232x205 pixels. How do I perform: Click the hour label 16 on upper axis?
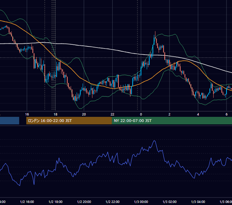[27, 114]
